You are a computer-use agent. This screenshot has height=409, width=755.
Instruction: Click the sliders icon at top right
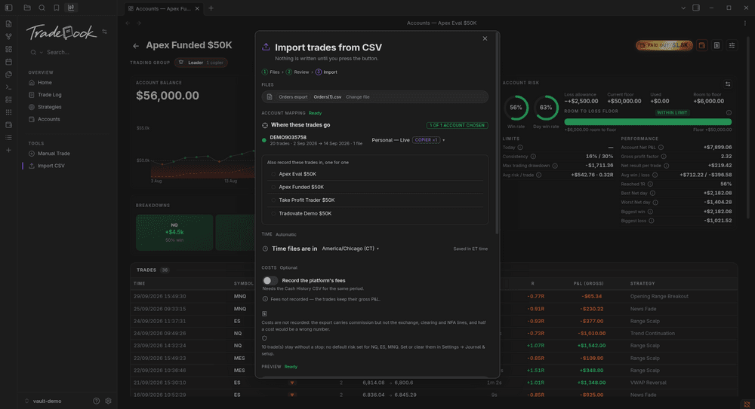[x=732, y=45]
